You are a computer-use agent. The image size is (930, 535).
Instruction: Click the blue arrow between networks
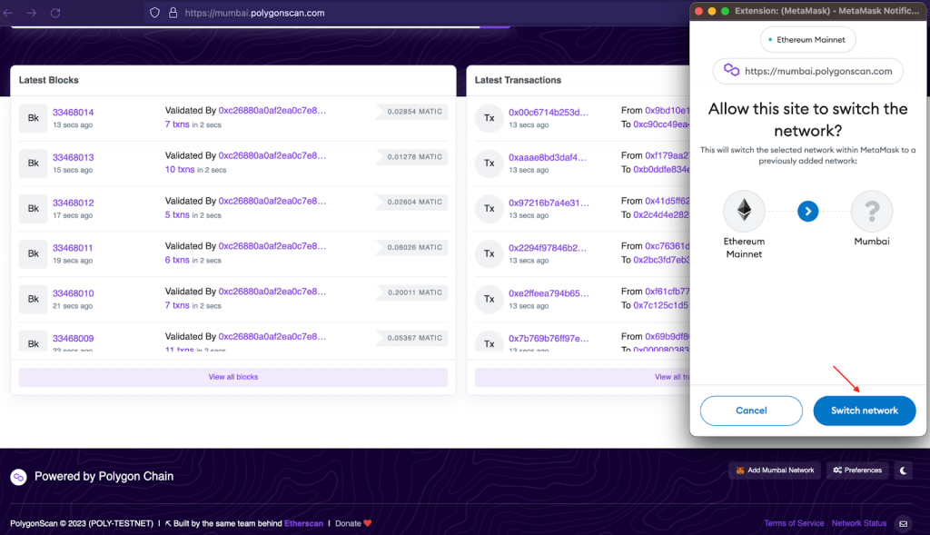click(x=807, y=211)
